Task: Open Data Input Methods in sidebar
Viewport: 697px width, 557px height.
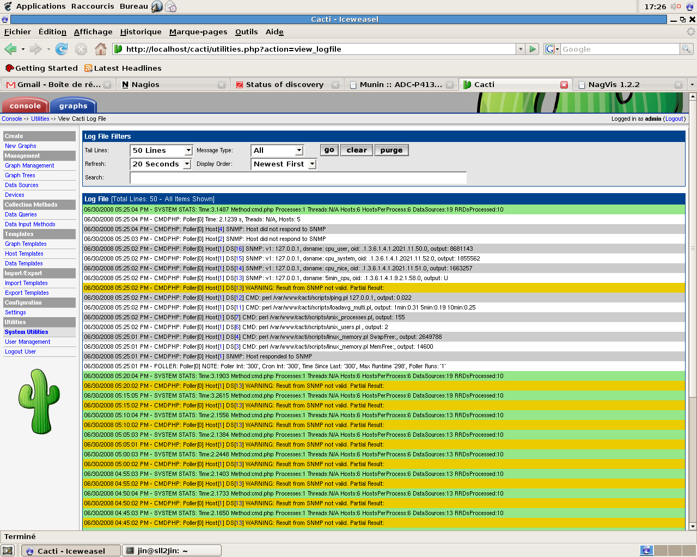Action: click(30, 224)
